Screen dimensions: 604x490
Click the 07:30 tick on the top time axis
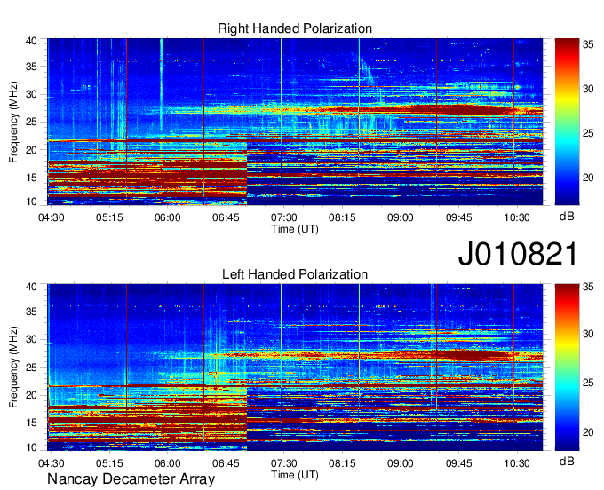(x=284, y=217)
